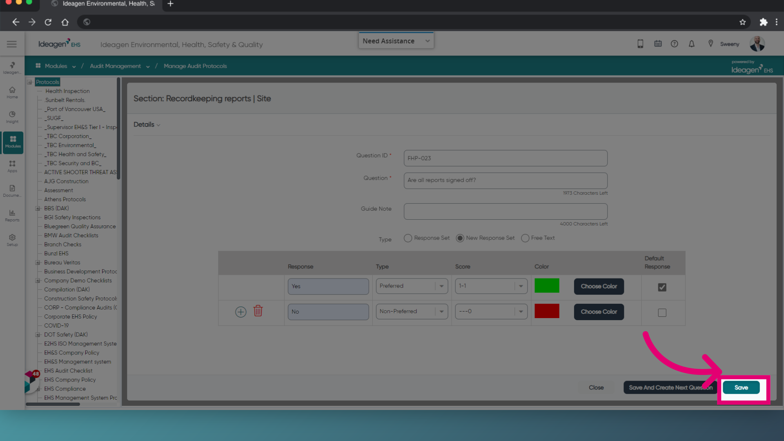The height and width of the screenshot is (441, 784).
Task: Expand the DOT Safety (DAK) node
Action: tap(38, 335)
